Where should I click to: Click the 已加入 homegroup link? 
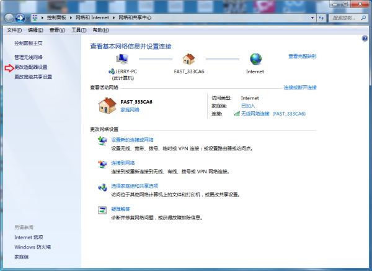[x=248, y=106]
